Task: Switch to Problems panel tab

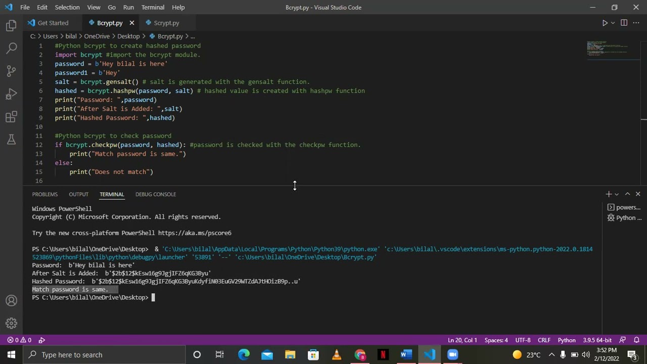Action: click(x=44, y=194)
